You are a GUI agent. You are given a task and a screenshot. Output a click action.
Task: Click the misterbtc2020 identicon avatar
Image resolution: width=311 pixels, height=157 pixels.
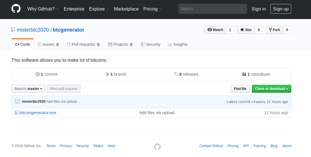pyautogui.click(x=17, y=101)
